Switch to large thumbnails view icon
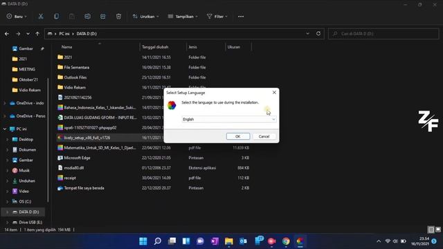Screen dimensions: 443x249 tap(438, 230)
